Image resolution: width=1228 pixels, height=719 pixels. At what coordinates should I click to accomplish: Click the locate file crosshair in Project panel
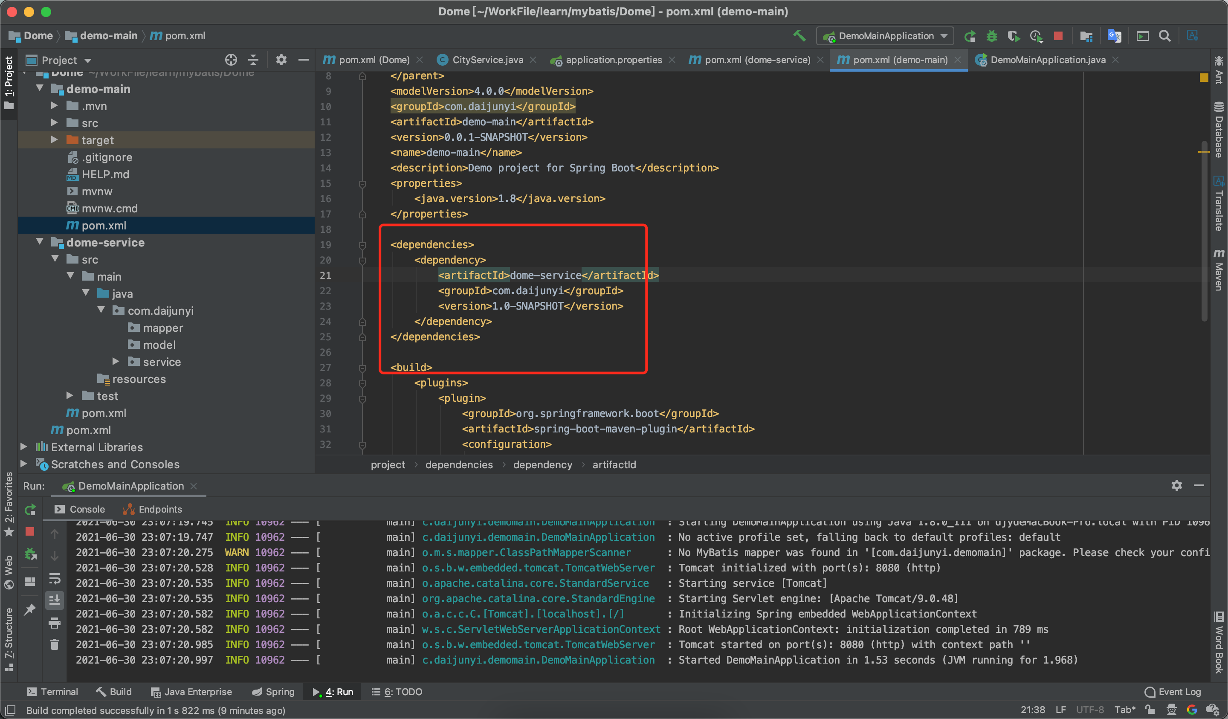tap(231, 60)
